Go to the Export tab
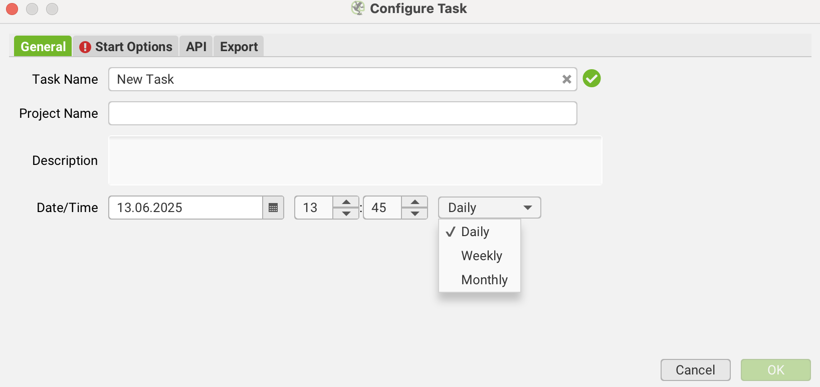Screen dimensions: 820x387 [x=239, y=47]
